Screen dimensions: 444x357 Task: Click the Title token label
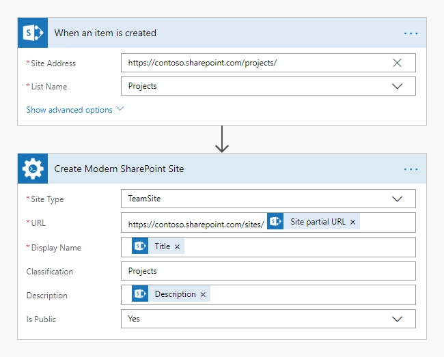(x=163, y=246)
